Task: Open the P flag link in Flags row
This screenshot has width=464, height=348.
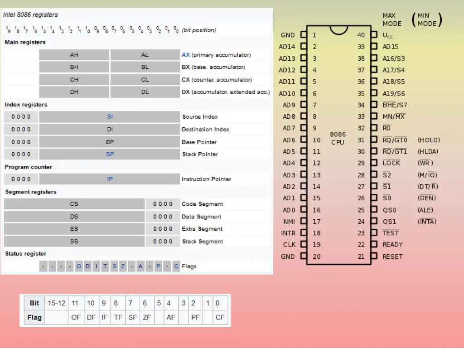Action: click(x=158, y=266)
